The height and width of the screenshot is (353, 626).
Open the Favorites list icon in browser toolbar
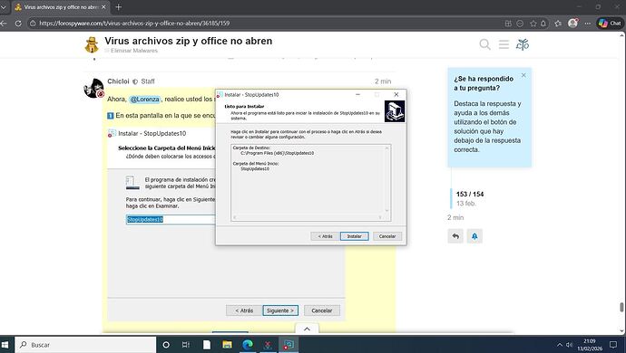[558, 24]
